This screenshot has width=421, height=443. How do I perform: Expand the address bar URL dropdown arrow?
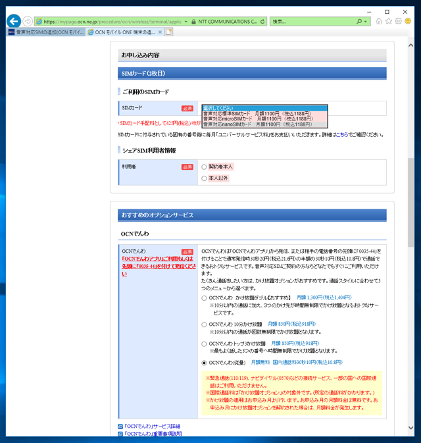(x=186, y=22)
